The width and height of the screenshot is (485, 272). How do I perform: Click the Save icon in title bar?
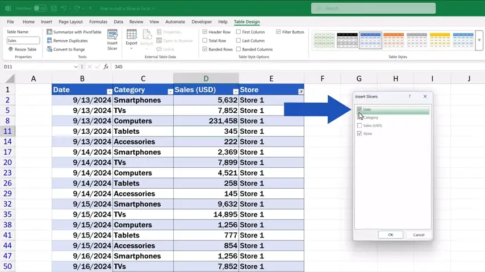click(x=53, y=8)
